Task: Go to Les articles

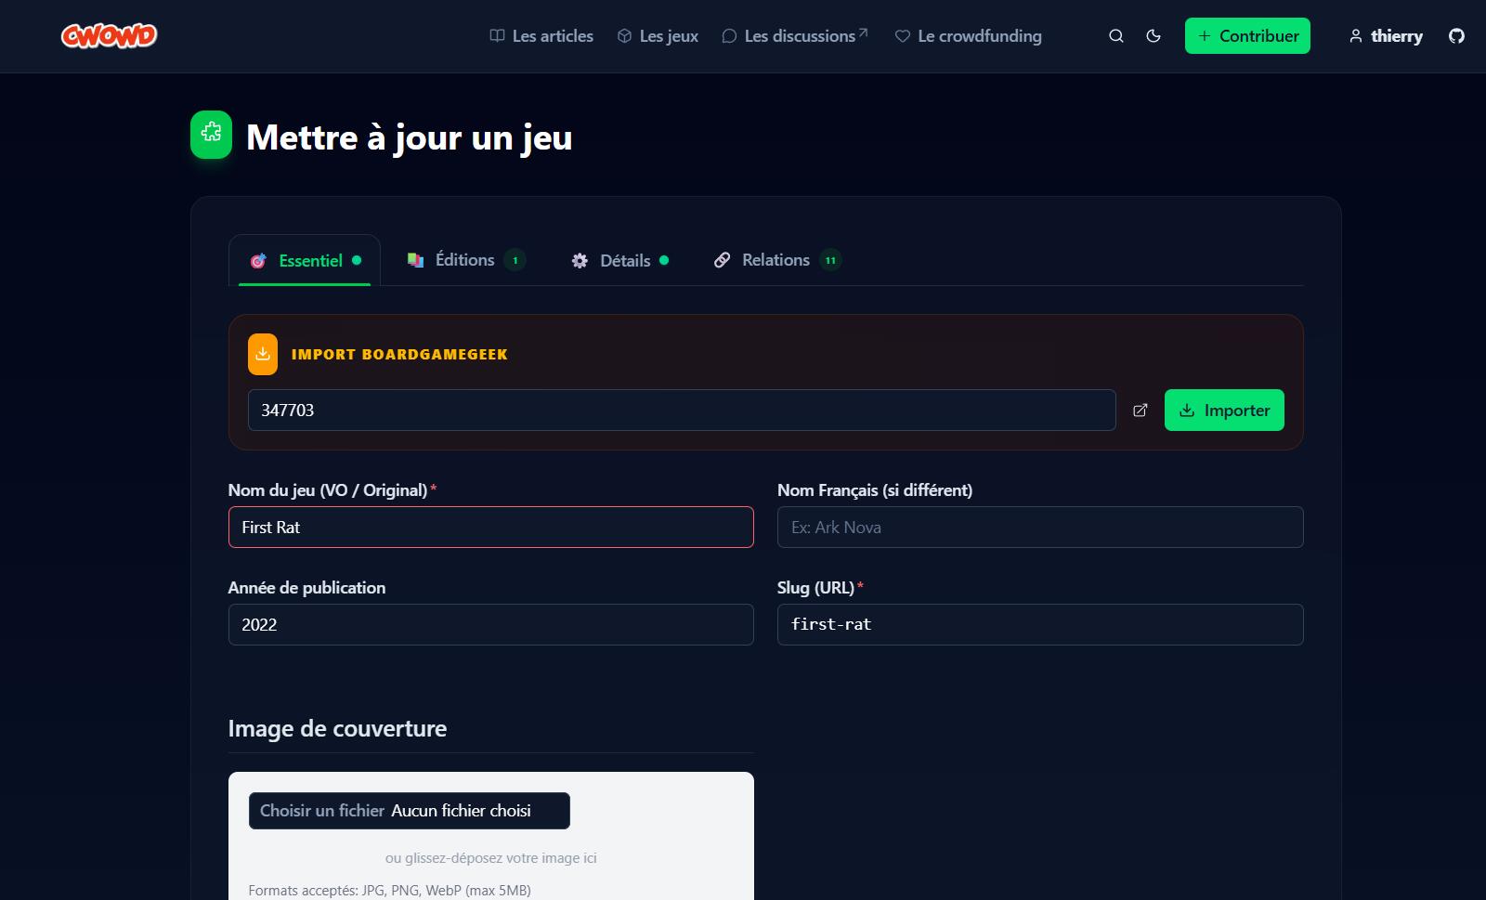Action: tap(541, 36)
